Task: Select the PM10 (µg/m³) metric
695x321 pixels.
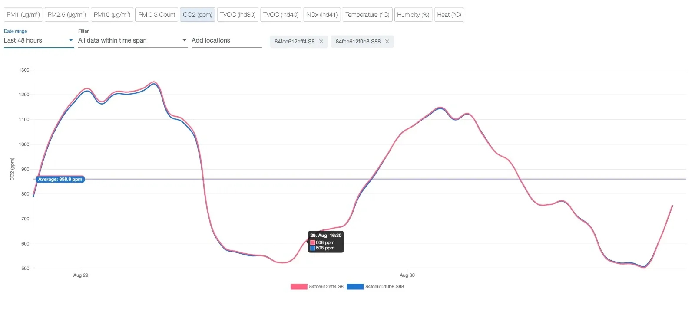Action: pos(112,15)
